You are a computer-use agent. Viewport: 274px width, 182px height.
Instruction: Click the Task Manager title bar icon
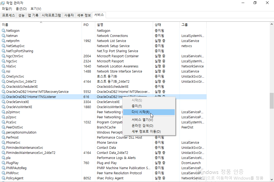(x=3, y=3)
